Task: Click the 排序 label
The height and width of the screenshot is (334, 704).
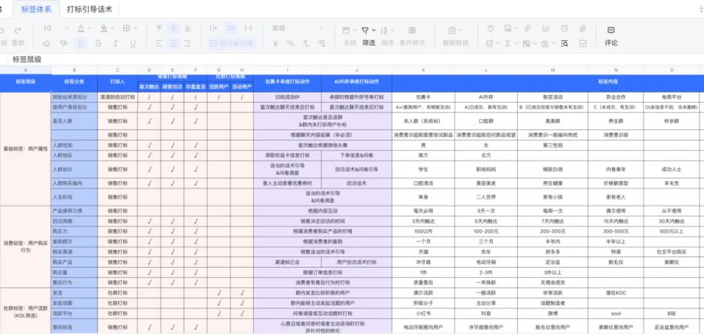Action: (x=387, y=43)
